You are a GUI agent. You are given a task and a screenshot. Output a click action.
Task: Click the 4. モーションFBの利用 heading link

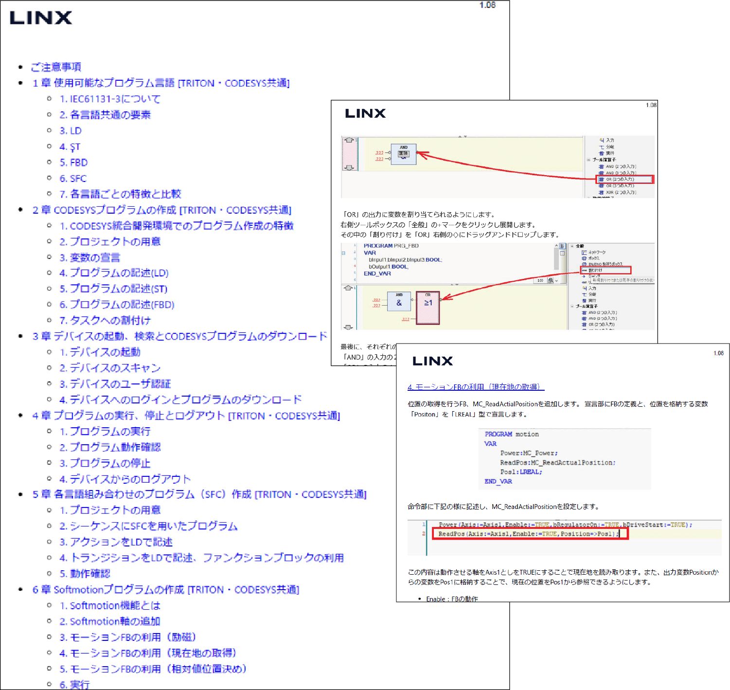pos(475,387)
